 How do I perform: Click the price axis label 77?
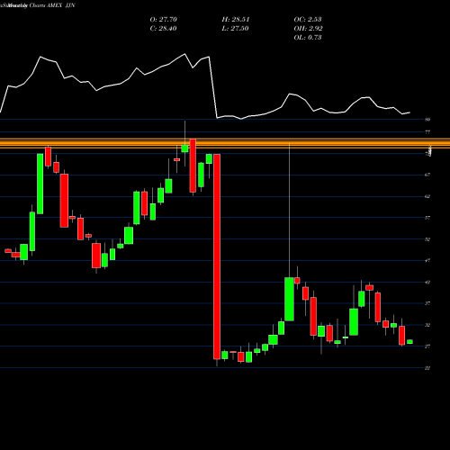click(427, 132)
